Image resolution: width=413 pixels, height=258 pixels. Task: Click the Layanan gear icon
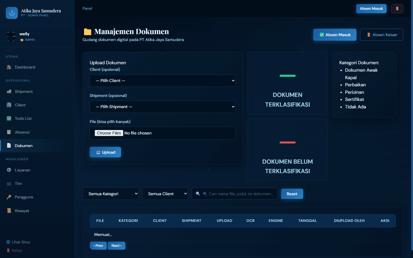(9, 170)
